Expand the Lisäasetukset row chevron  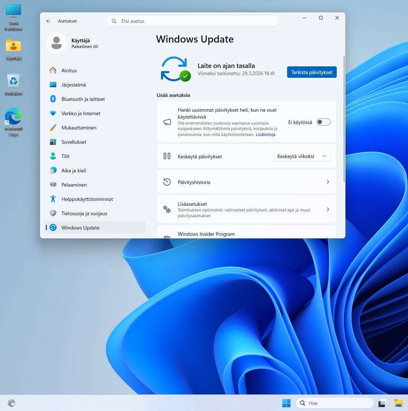click(x=328, y=210)
